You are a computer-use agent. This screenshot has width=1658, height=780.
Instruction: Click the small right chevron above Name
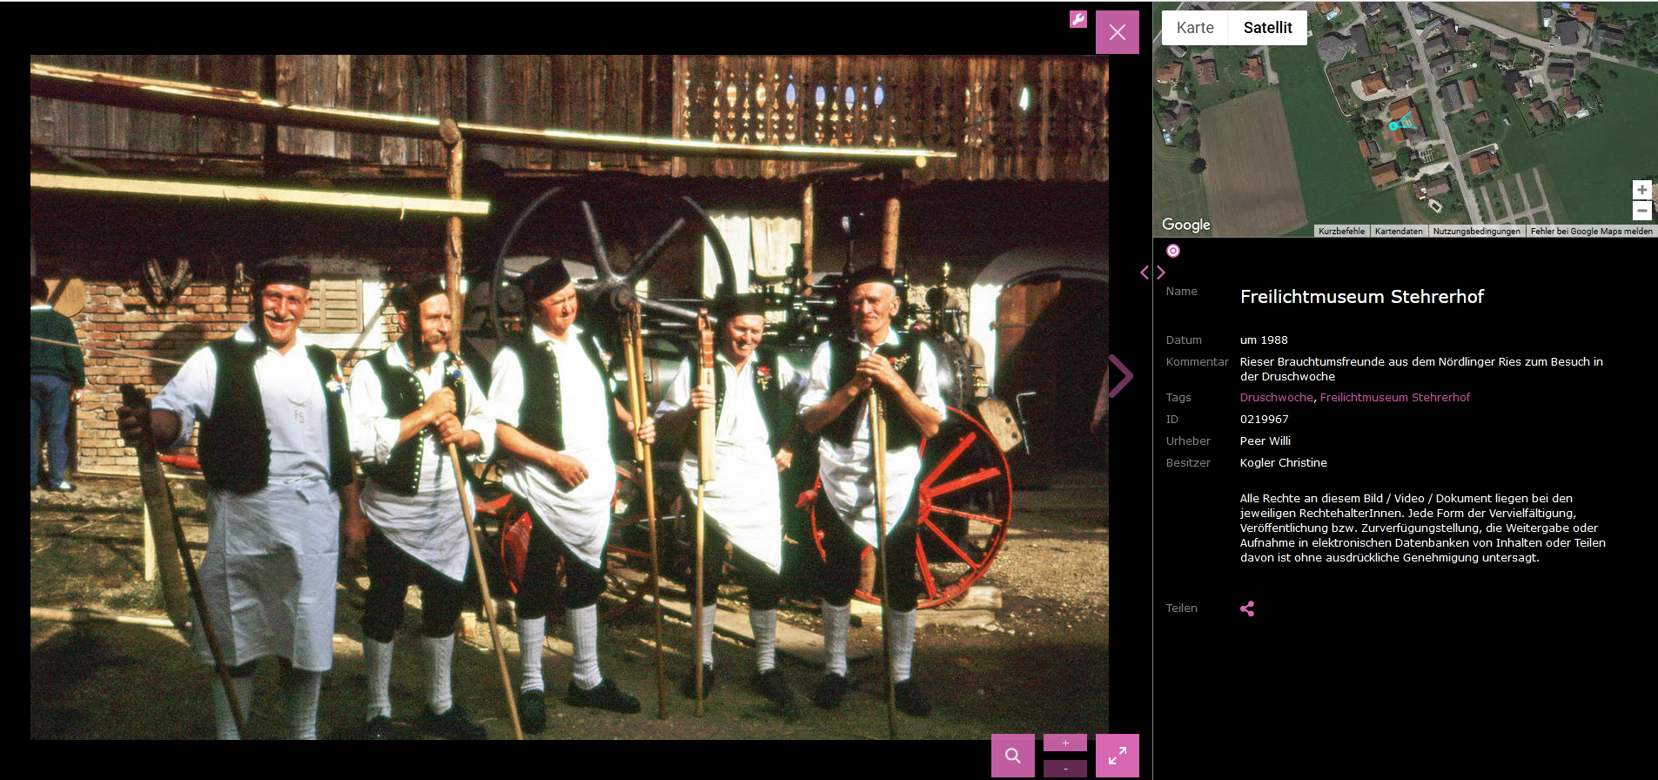click(1161, 272)
